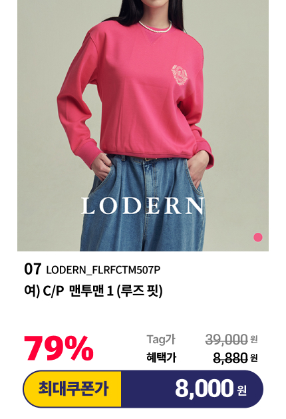Click the (루즈 핏) text in title
The height and width of the screenshot is (419, 286).
click(140, 291)
